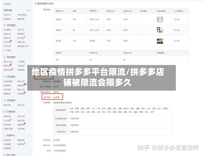
Task: Open 服务数据 in sidebar
Action: (21, 144)
